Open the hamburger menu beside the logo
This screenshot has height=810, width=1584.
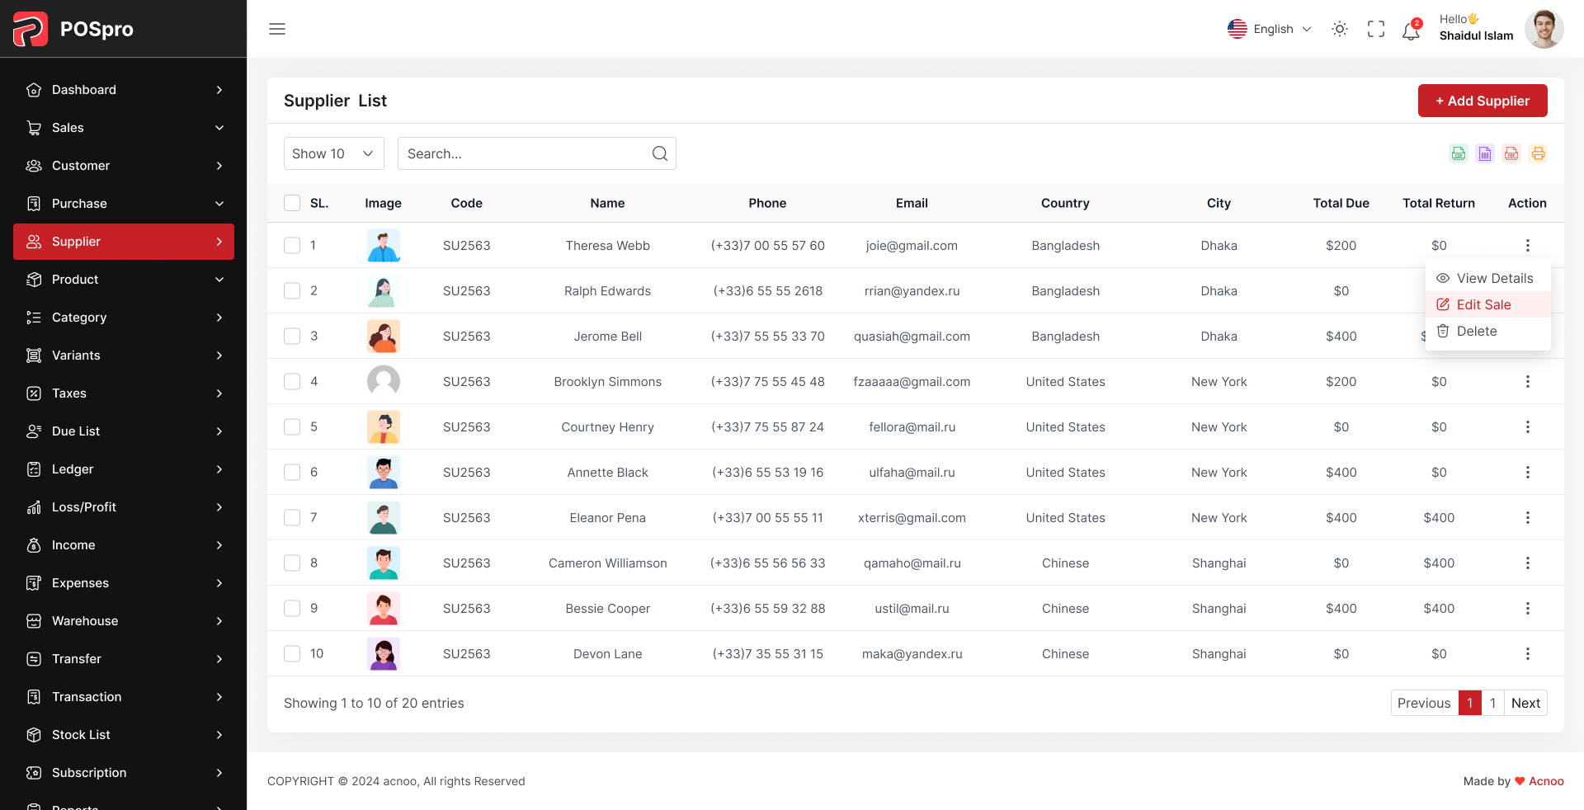[276, 29]
